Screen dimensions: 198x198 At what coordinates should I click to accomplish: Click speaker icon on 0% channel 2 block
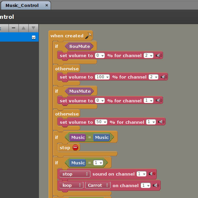(159, 55)
